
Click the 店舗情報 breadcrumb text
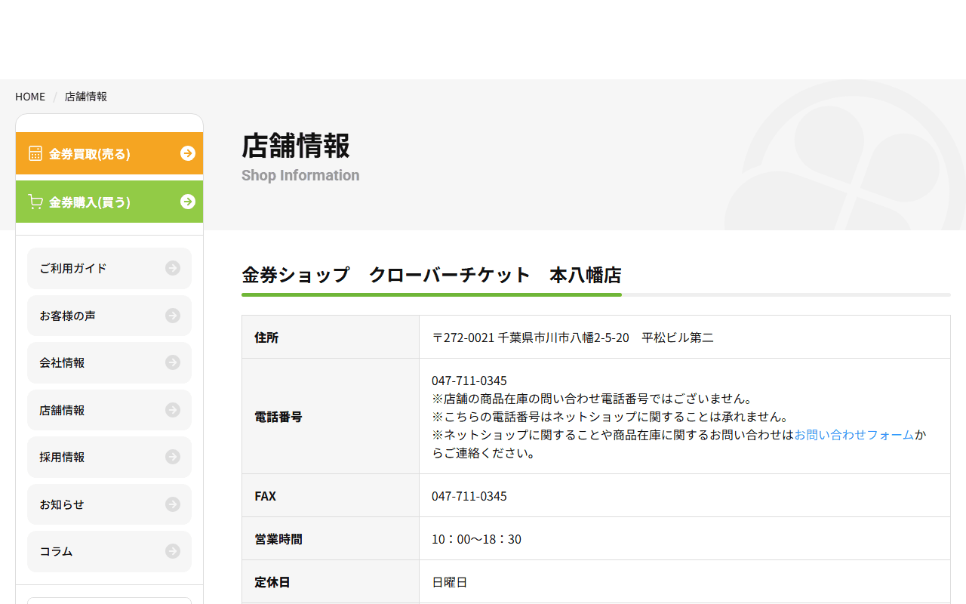[86, 97]
